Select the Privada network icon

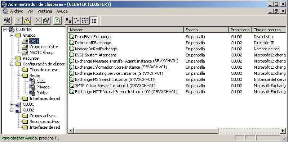[x=32, y=87]
